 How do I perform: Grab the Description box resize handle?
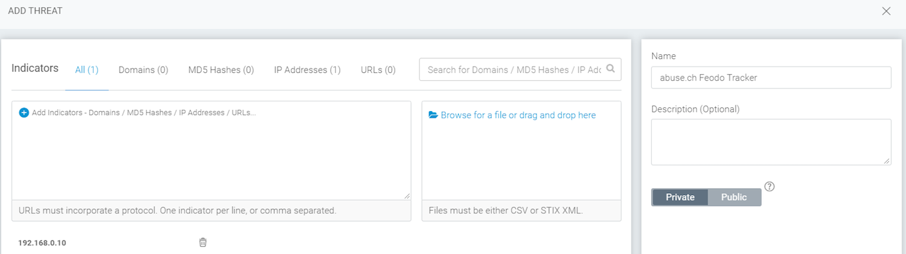887,161
